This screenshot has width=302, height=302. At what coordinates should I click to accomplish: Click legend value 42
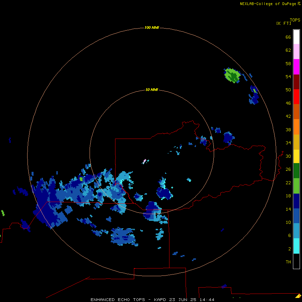coord(288,116)
